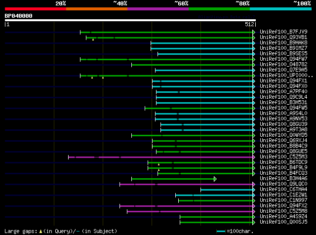Click the purple ~60% identity legend segment
The width and height of the screenshot is (316, 235).
[158, 9]
